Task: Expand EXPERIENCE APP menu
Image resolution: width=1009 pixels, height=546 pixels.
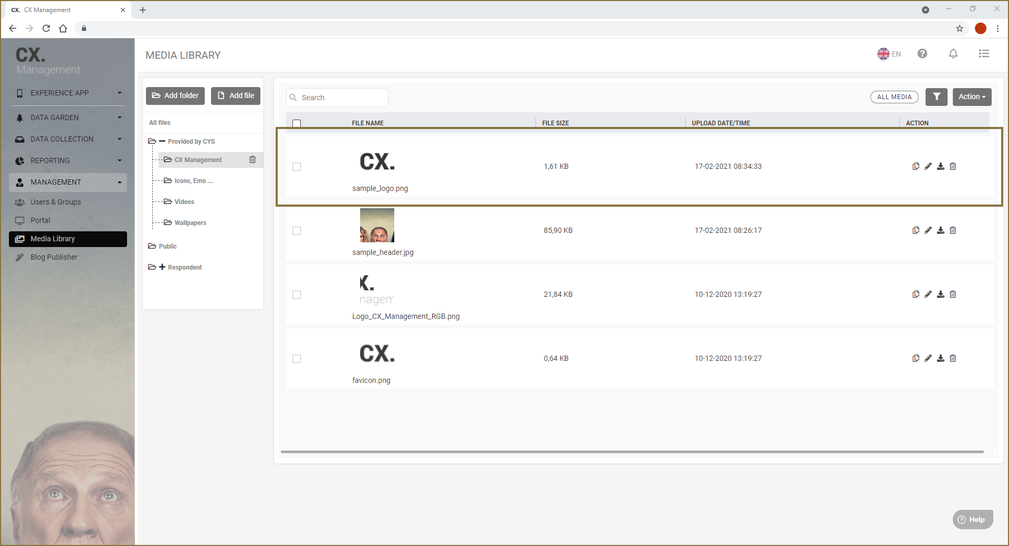Action: point(68,93)
